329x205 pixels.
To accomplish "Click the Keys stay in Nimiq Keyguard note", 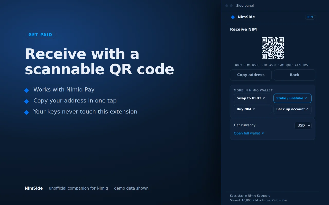I will [250, 196].
